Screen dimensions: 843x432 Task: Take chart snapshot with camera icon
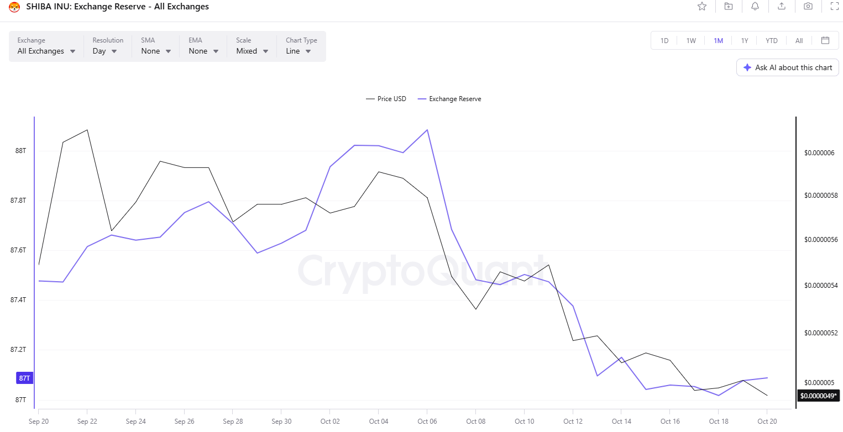(808, 7)
